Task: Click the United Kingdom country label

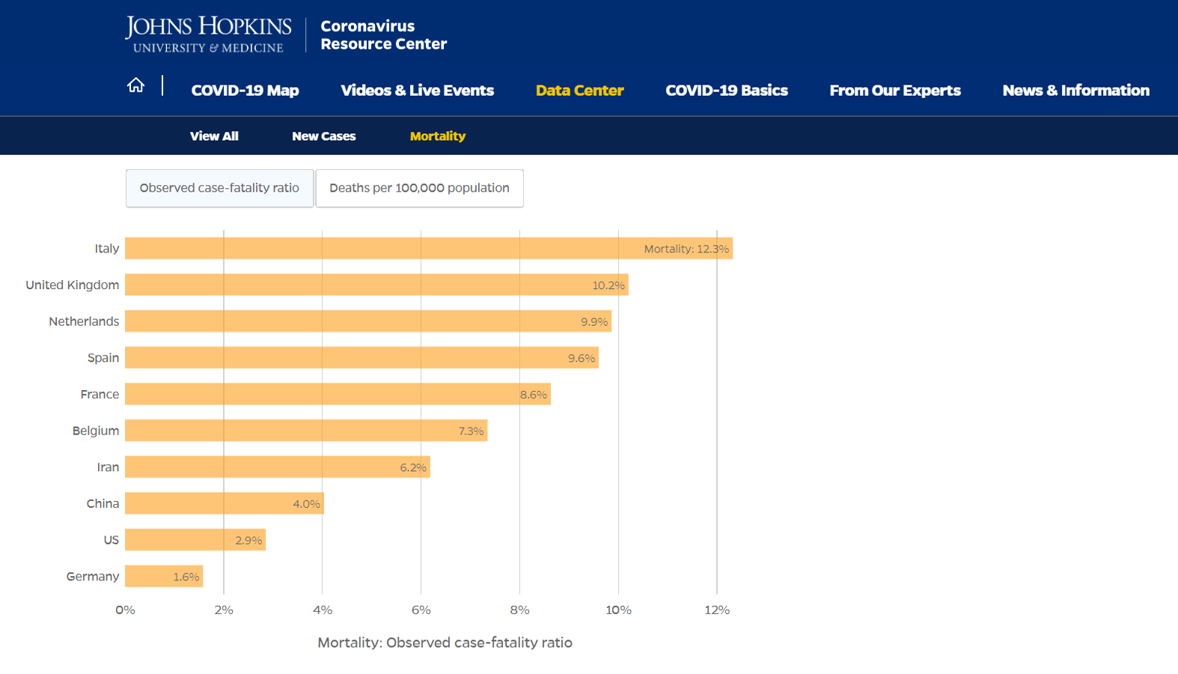Action: (x=72, y=285)
